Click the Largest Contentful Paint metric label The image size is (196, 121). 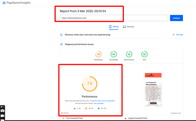[x=137, y=118]
